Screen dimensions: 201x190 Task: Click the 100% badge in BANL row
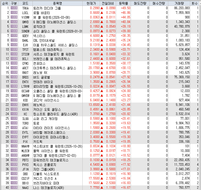pyautogui.click(x=14, y=40)
